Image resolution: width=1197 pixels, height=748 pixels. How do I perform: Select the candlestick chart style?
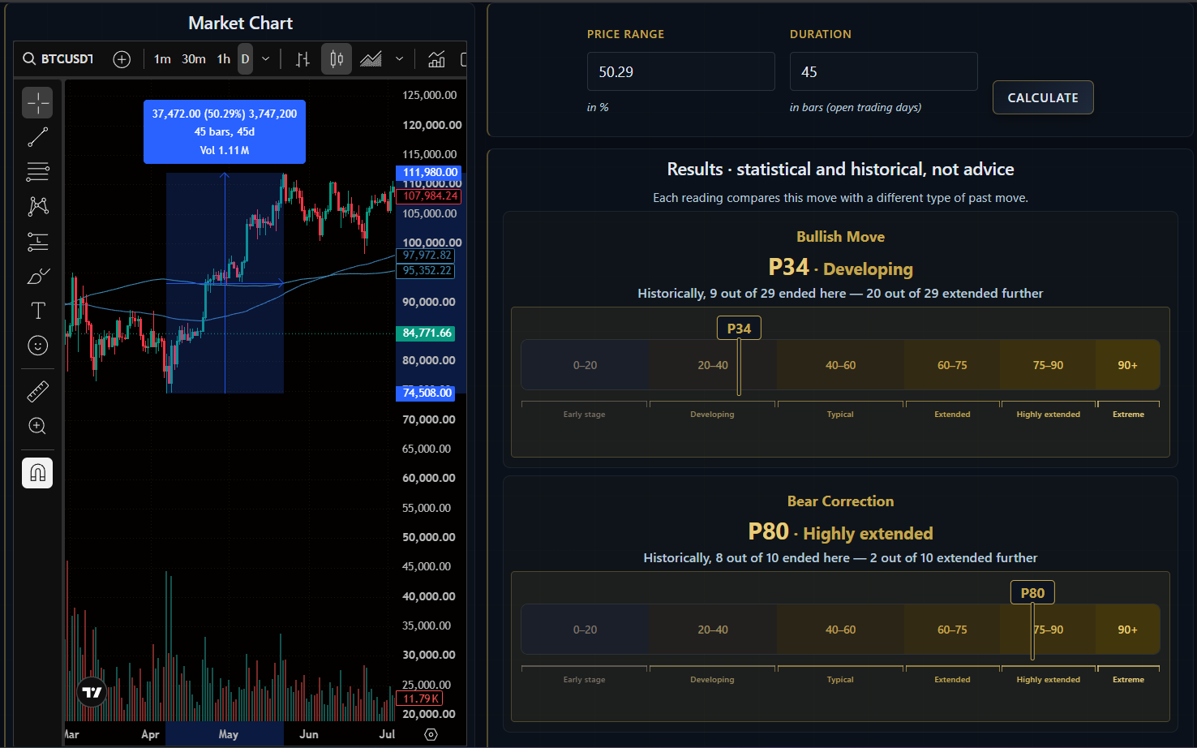[337, 59]
